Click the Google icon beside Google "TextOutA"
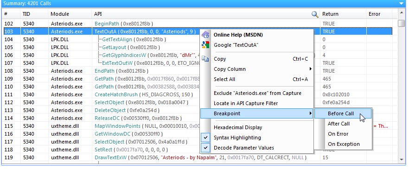This screenshot has height=169, width=409. [x=205, y=45]
